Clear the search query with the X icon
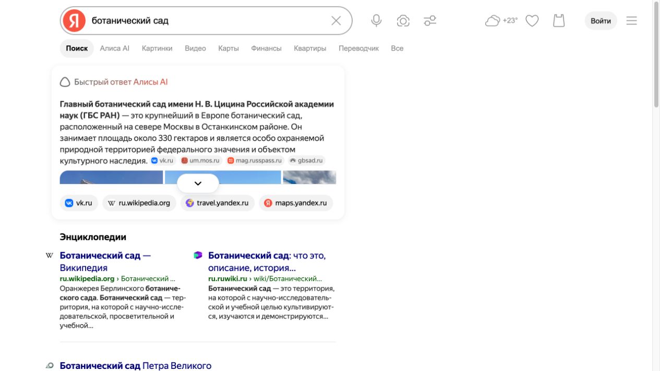660x371 pixels. [x=336, y=21]
